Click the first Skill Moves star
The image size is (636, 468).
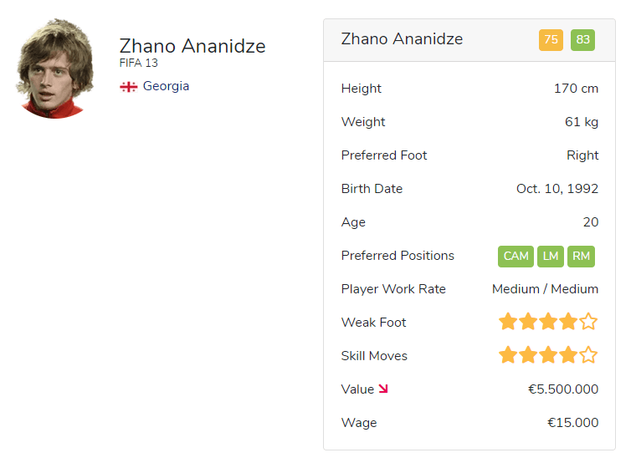pyautogui.click(x=508, y=355)
